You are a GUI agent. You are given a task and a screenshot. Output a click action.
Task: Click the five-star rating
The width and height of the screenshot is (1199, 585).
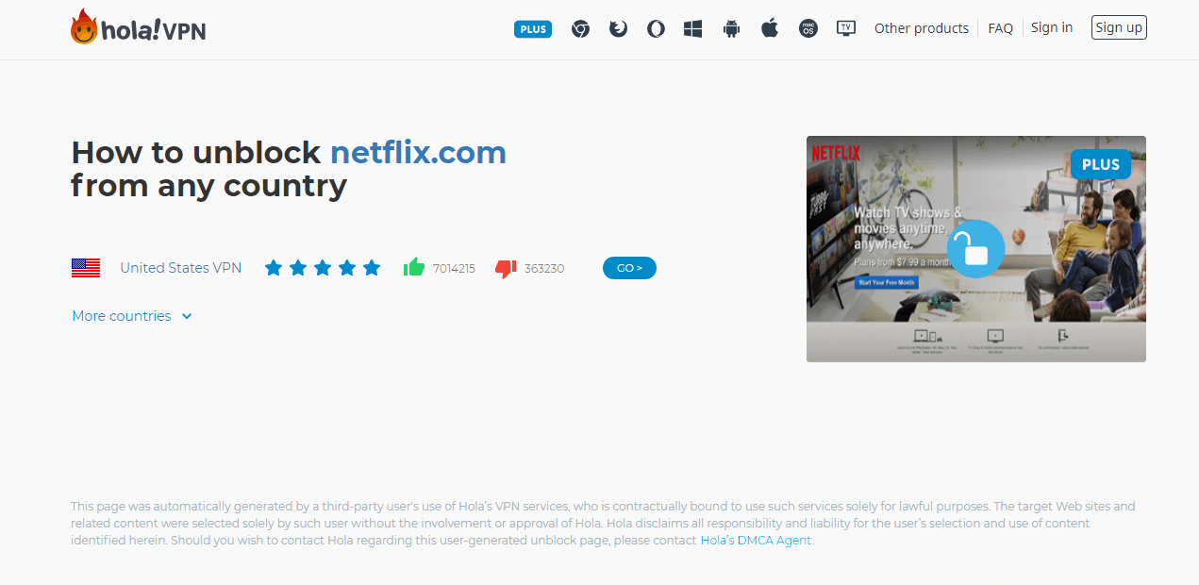(323, 268)
